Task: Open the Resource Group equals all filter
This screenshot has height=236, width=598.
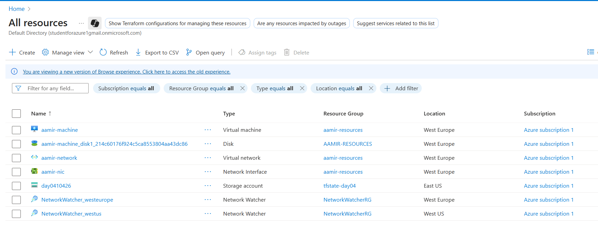Action: 201,88
